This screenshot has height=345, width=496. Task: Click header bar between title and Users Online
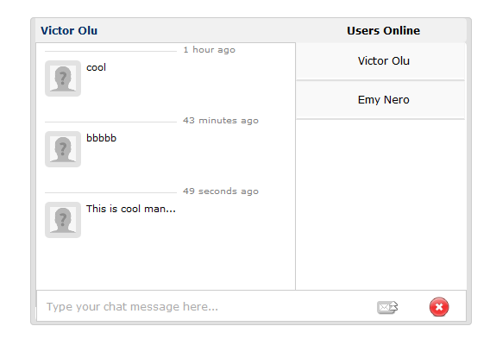tap(222, 31)
